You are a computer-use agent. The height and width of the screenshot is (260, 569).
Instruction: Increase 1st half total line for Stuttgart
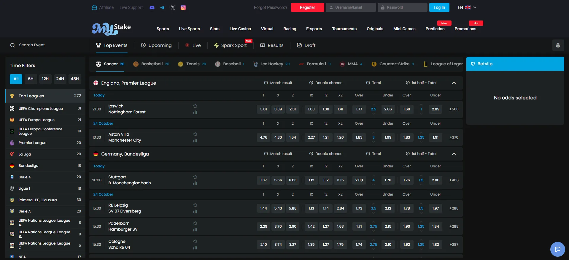click(x=421, y=175)
